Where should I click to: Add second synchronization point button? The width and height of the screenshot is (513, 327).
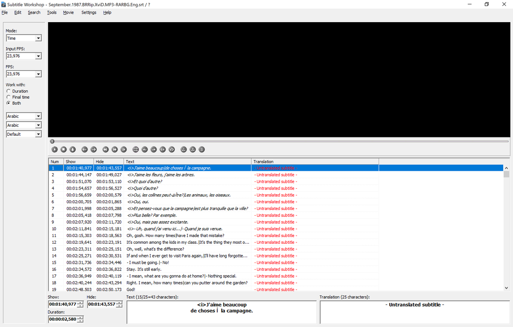pyautogui.click(x=193, y=149)
